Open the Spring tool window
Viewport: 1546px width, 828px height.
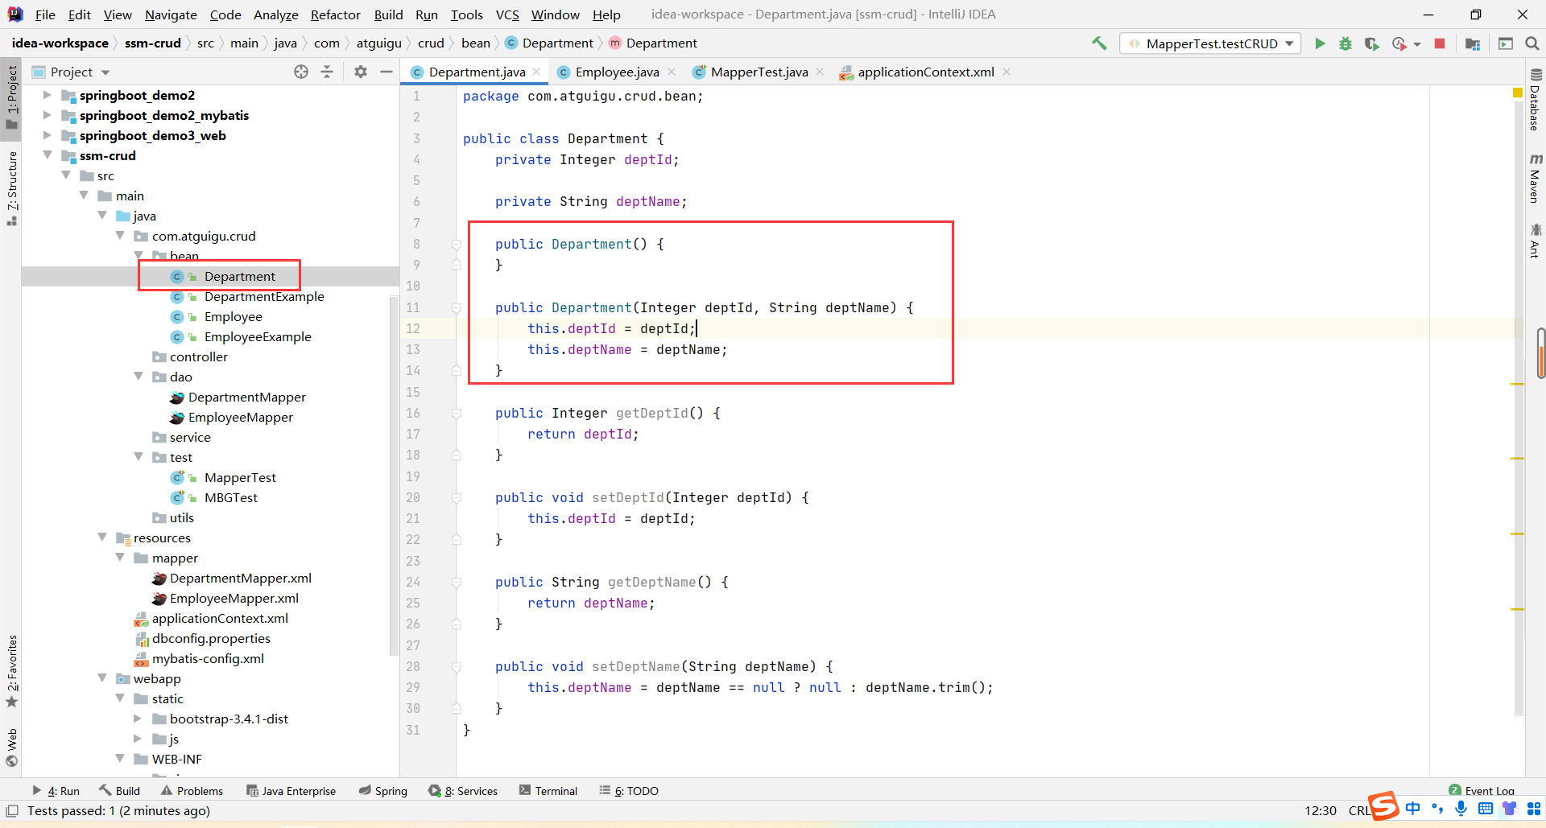coord(383,790)
